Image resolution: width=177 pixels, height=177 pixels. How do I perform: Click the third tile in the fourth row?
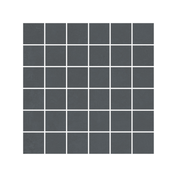coord(77,99)
